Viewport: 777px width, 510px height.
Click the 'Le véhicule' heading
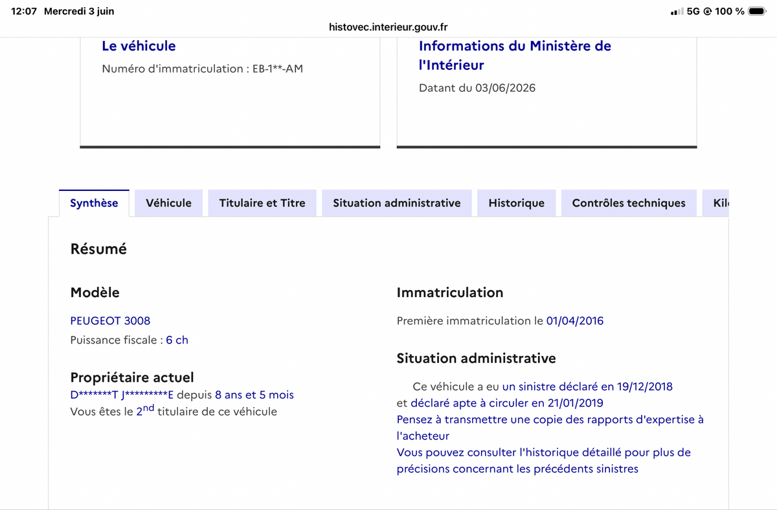pos(139,46)
